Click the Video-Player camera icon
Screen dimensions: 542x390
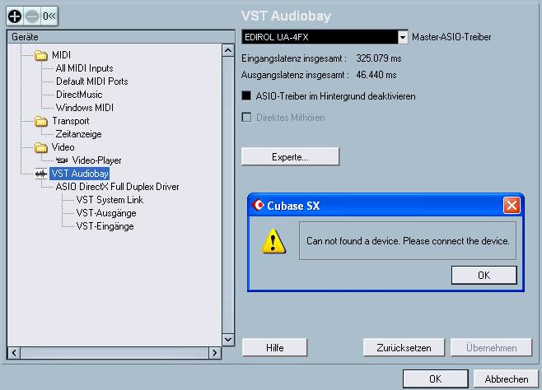point(62,160)
